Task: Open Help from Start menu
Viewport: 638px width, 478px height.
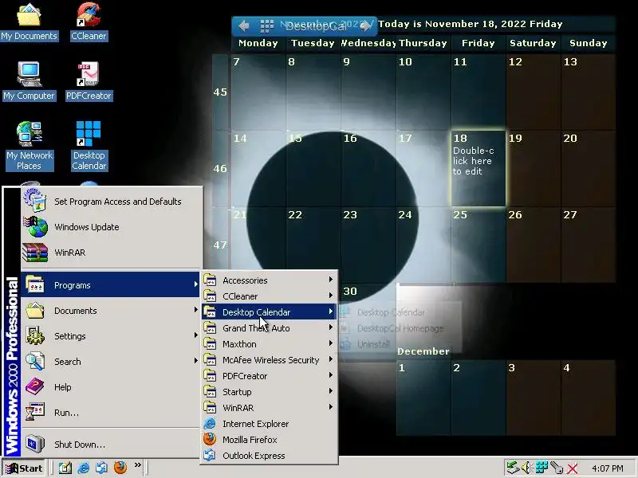Action: tap(111, 387)
